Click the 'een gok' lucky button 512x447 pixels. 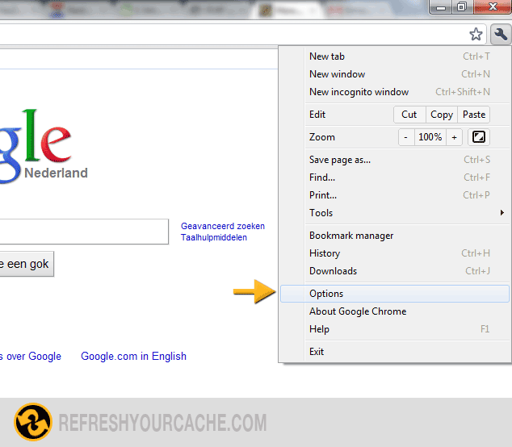[27, 264]
